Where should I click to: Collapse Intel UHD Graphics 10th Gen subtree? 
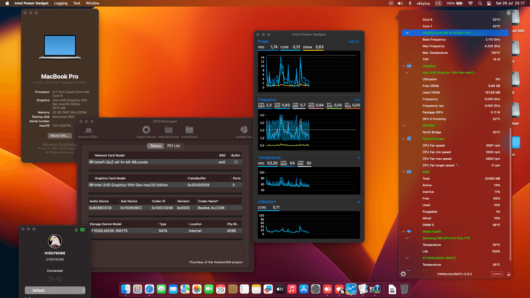(x=407, y=73)
